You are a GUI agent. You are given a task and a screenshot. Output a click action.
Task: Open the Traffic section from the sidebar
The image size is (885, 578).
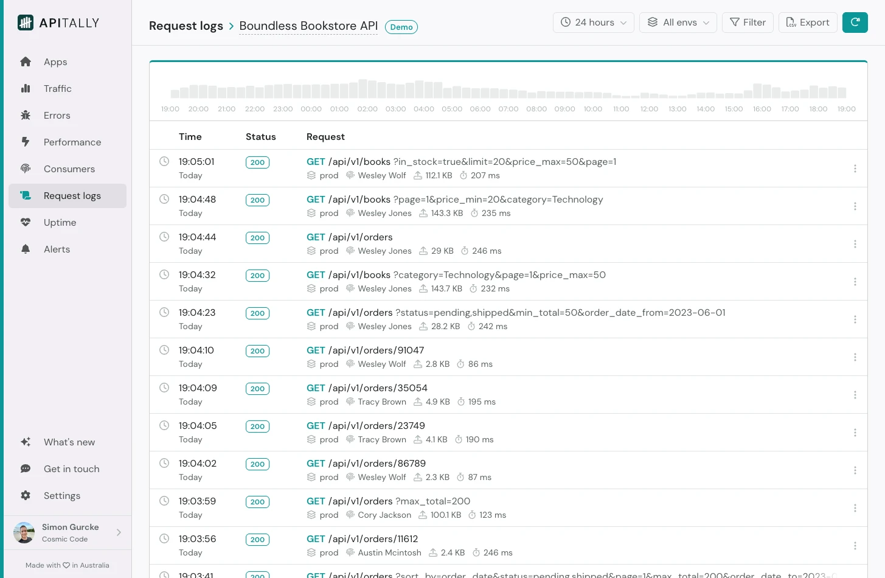[58, 88]
